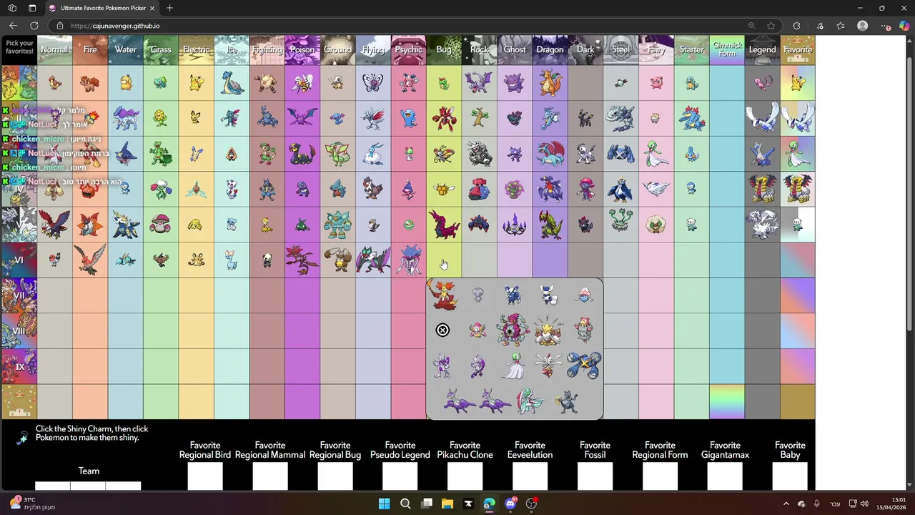The image size is (915, 515).
Task: Click Golurk in the Ground column
Action: coord(337,225)
